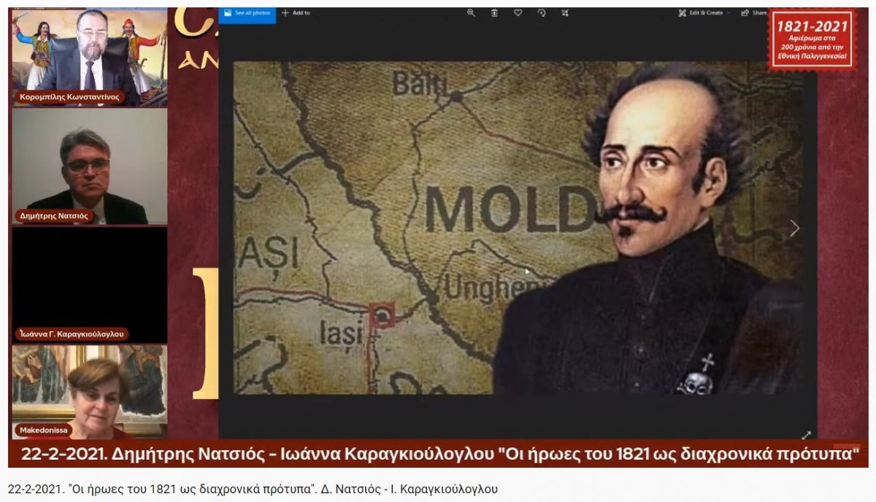Open the Add to option
The image size is (876, 502).
(296, 12)
